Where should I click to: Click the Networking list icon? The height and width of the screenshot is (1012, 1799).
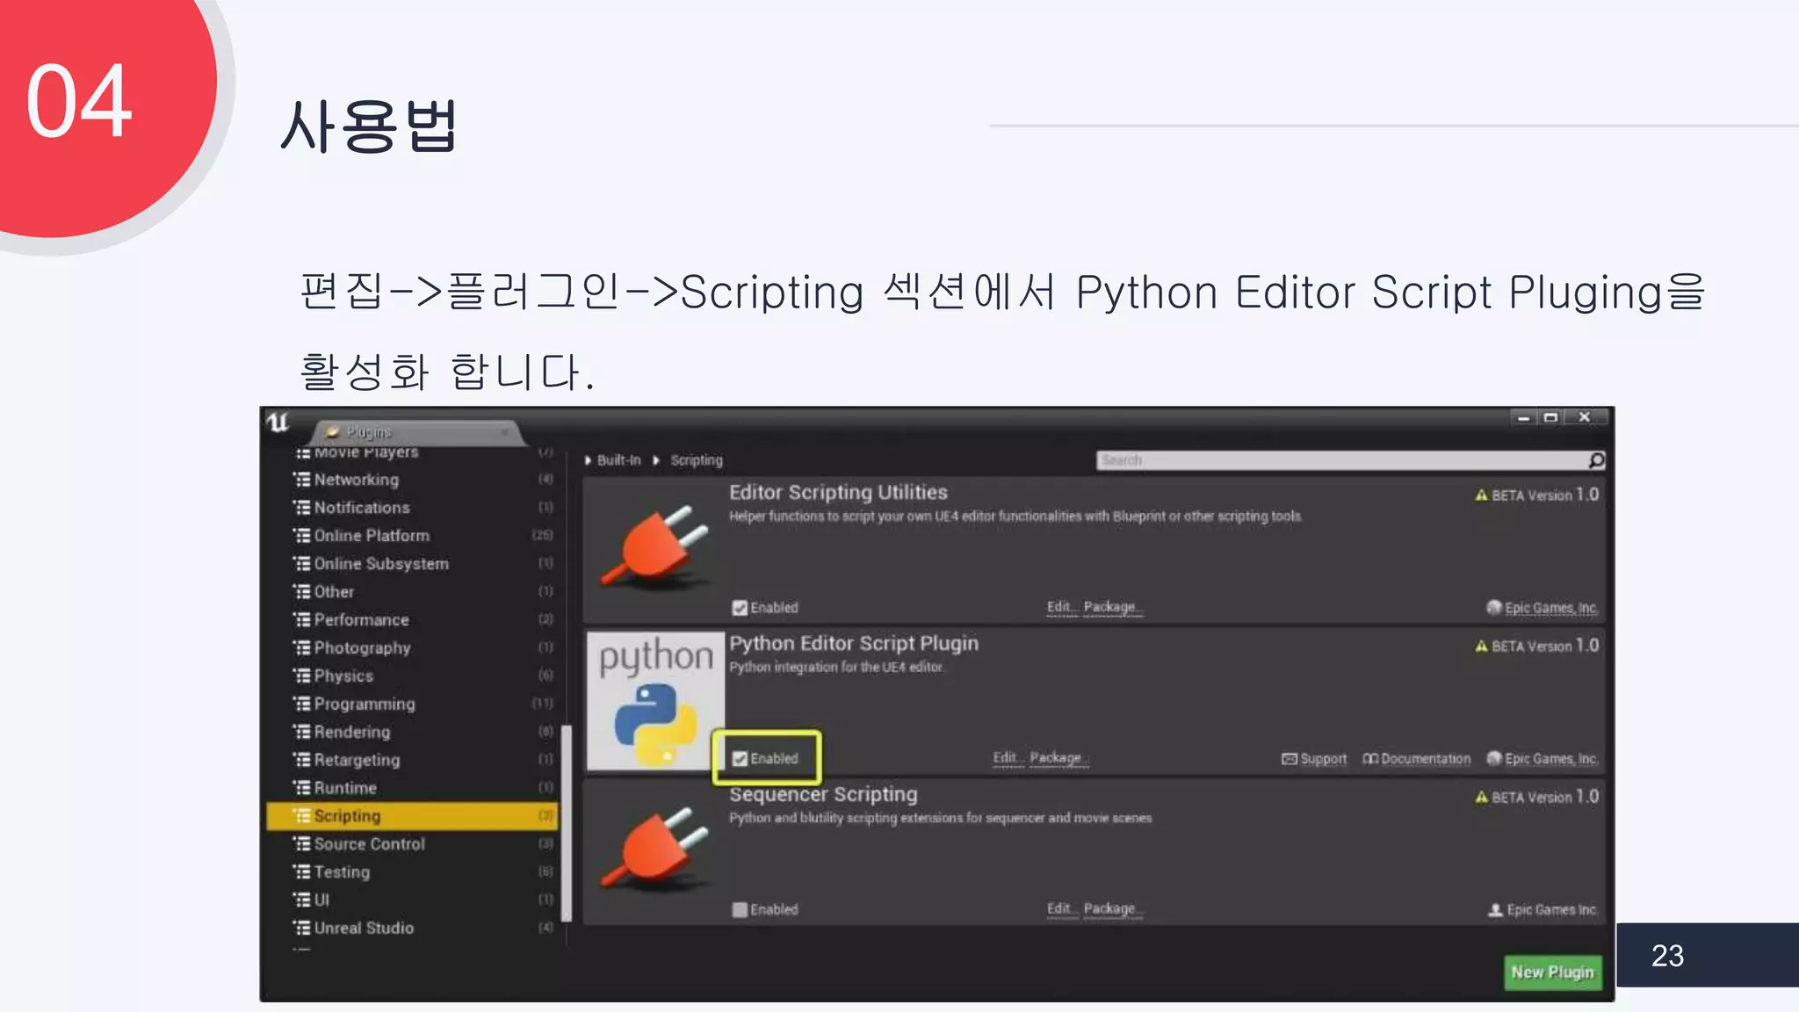pos(301,480)
